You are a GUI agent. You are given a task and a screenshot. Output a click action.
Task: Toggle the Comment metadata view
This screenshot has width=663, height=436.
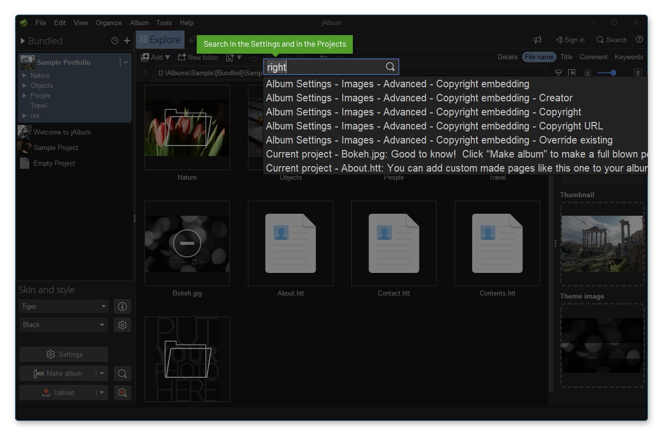click(x=593, y=57)
